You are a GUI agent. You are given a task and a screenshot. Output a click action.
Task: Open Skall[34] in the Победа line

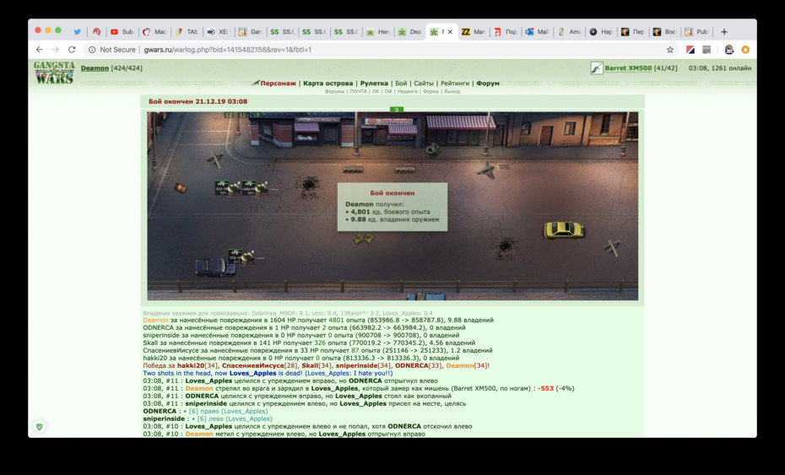(317, 365)
